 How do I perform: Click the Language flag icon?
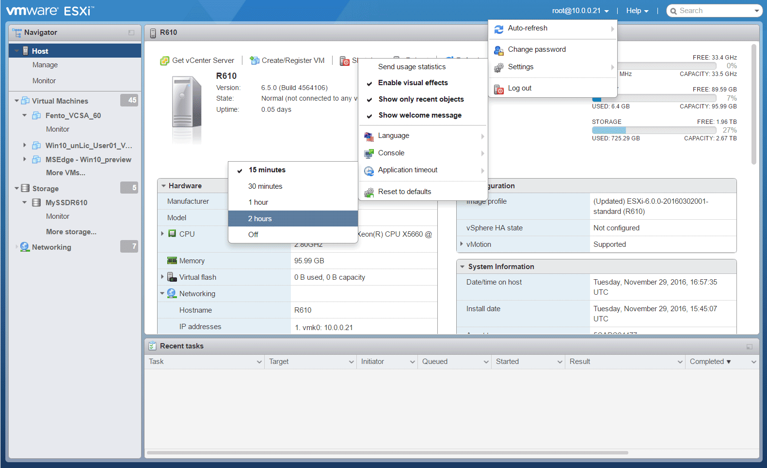tap(369, 136)
